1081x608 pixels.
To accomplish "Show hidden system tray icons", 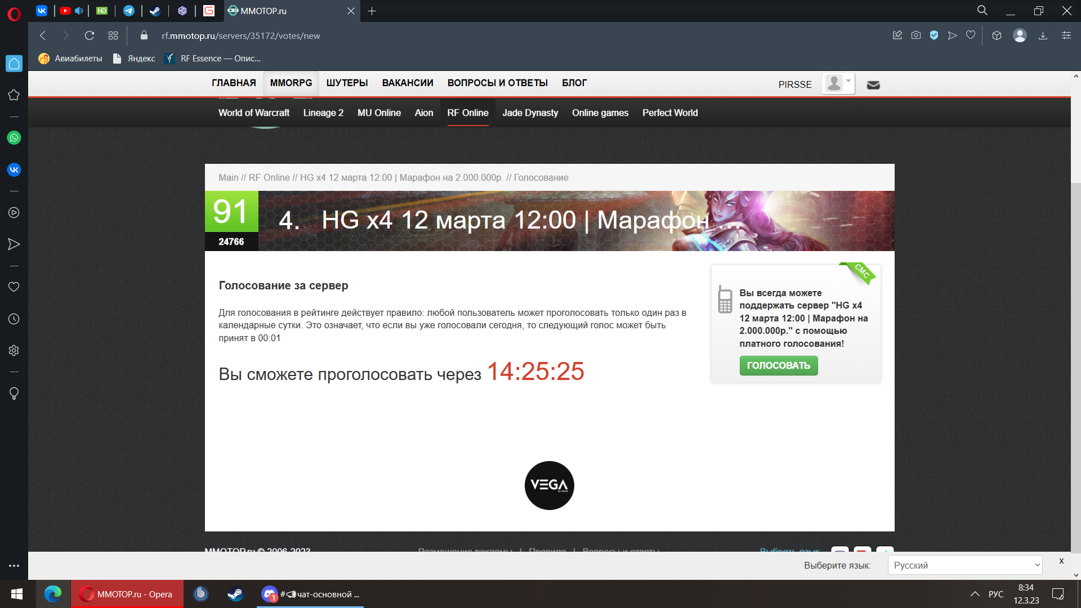I will (x=975, y=594).
